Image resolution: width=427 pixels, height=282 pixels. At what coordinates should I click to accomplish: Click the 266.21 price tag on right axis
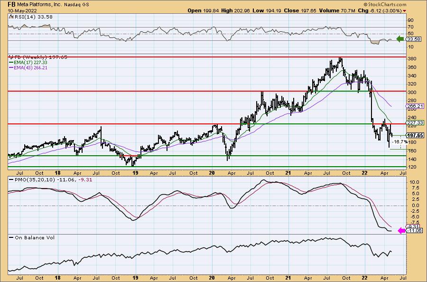point(415,106)
